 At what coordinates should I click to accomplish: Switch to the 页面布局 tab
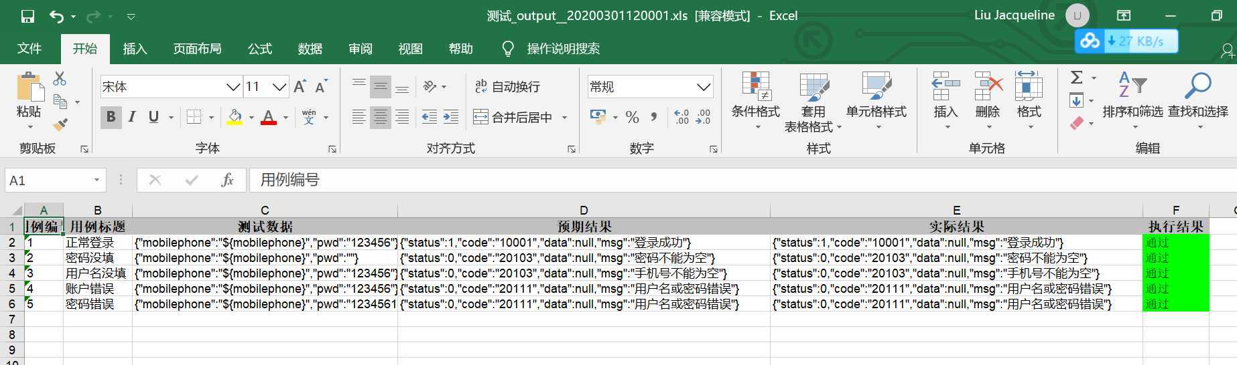coord(197,49)
